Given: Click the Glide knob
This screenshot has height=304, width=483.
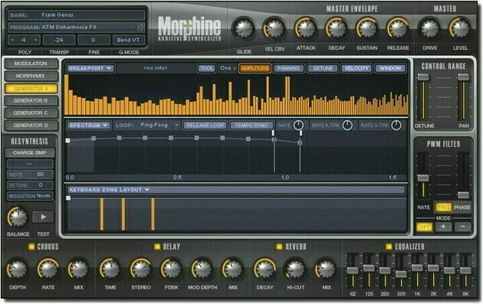Looking at the screenshot, I should [x=244, y=28].
